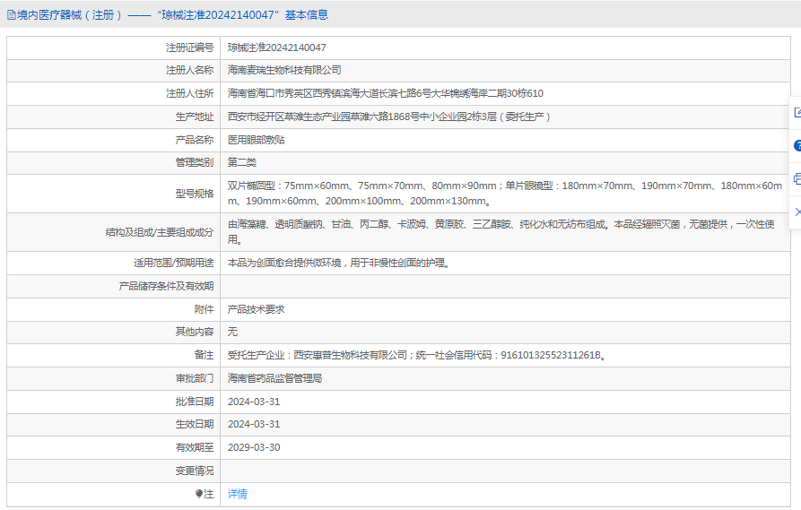The height and width of the screenshot is (510, 801).
Task: Select the product name 医用眼部敷贴
Action: pos(256,140)
